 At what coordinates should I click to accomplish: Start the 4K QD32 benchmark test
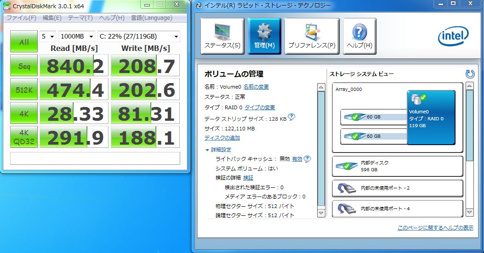click(24, 137)
